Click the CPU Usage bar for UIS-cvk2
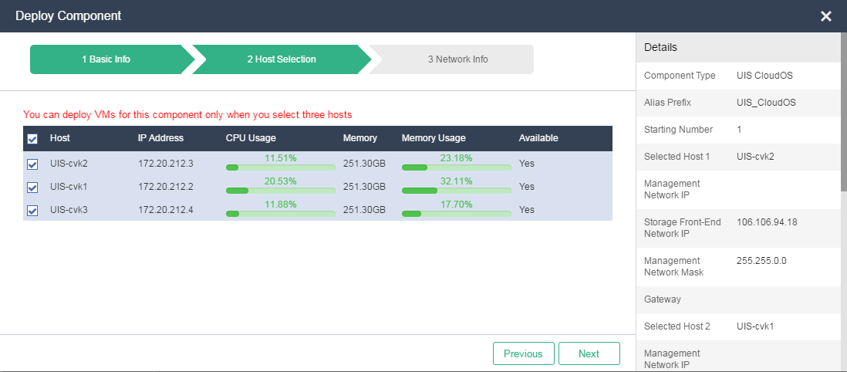The height and width of the screenshot is (372, 847). [280, 167]
